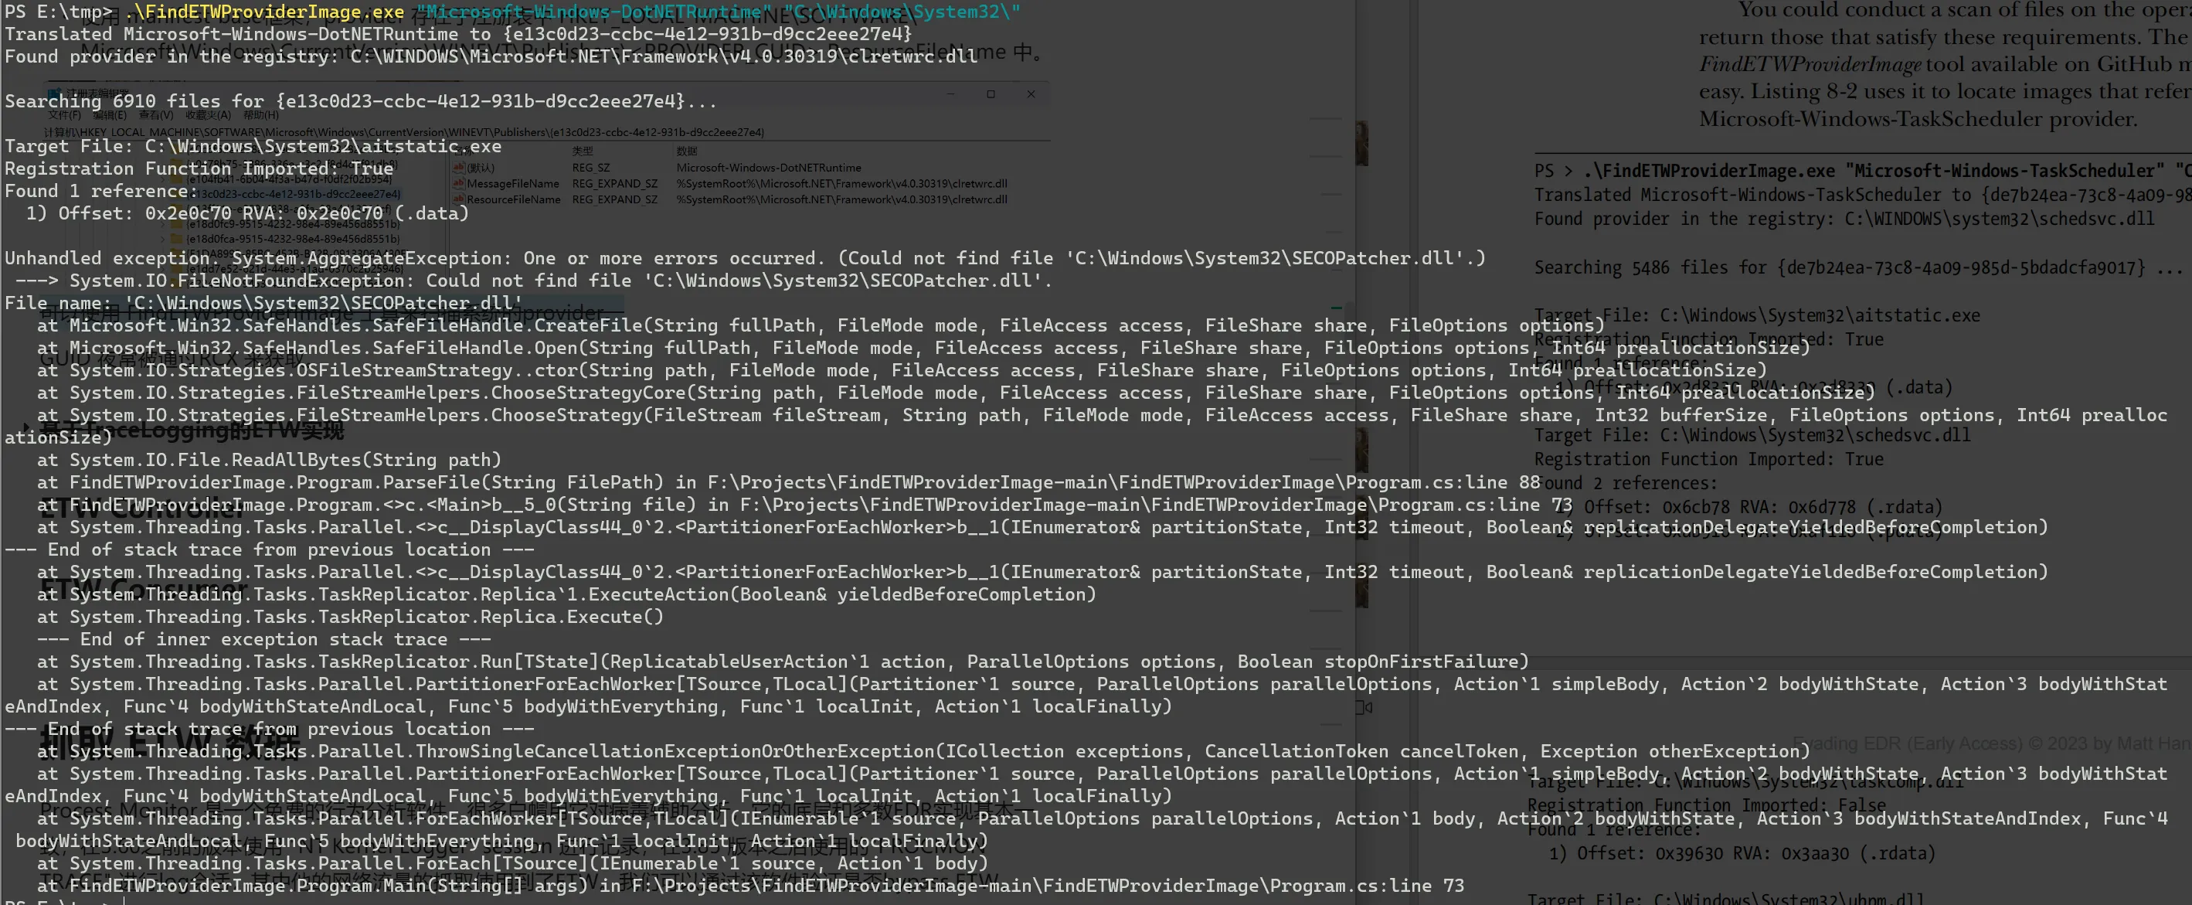
Task: Maximize the Registry Editor window
Action: 991,94
